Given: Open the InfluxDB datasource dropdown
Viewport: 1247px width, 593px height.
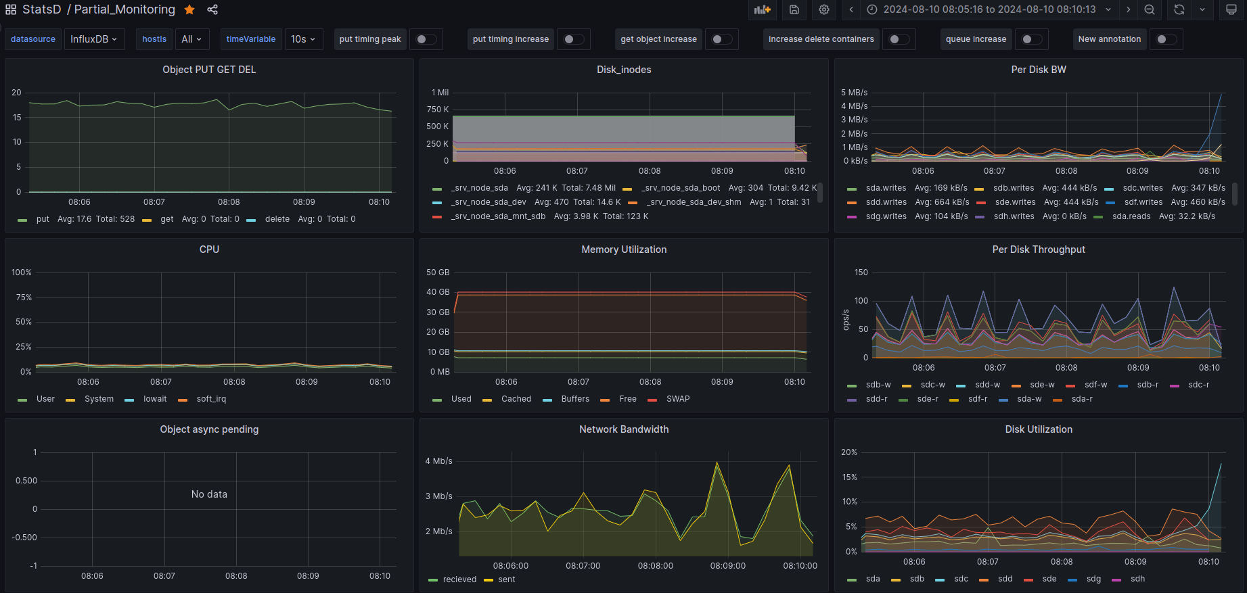Looking at the screenshot, I should [93, 39].
